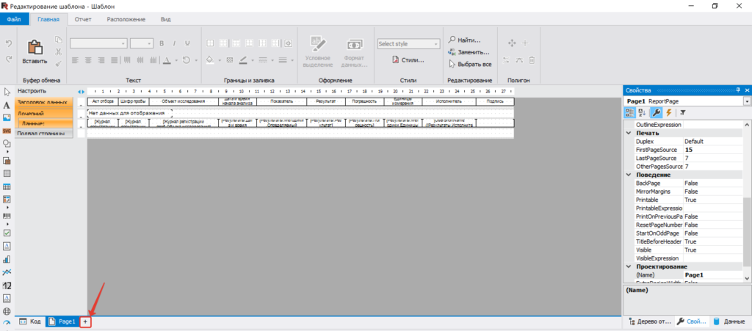752x331 pixels.
Task: Select the CheckBox object tool
Action: pyautogui.click(x=7, y=233)
